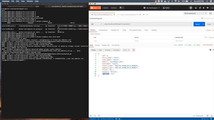
Task: Open the Comments icon
Action: pyautogui.click(x=202, y=18)
